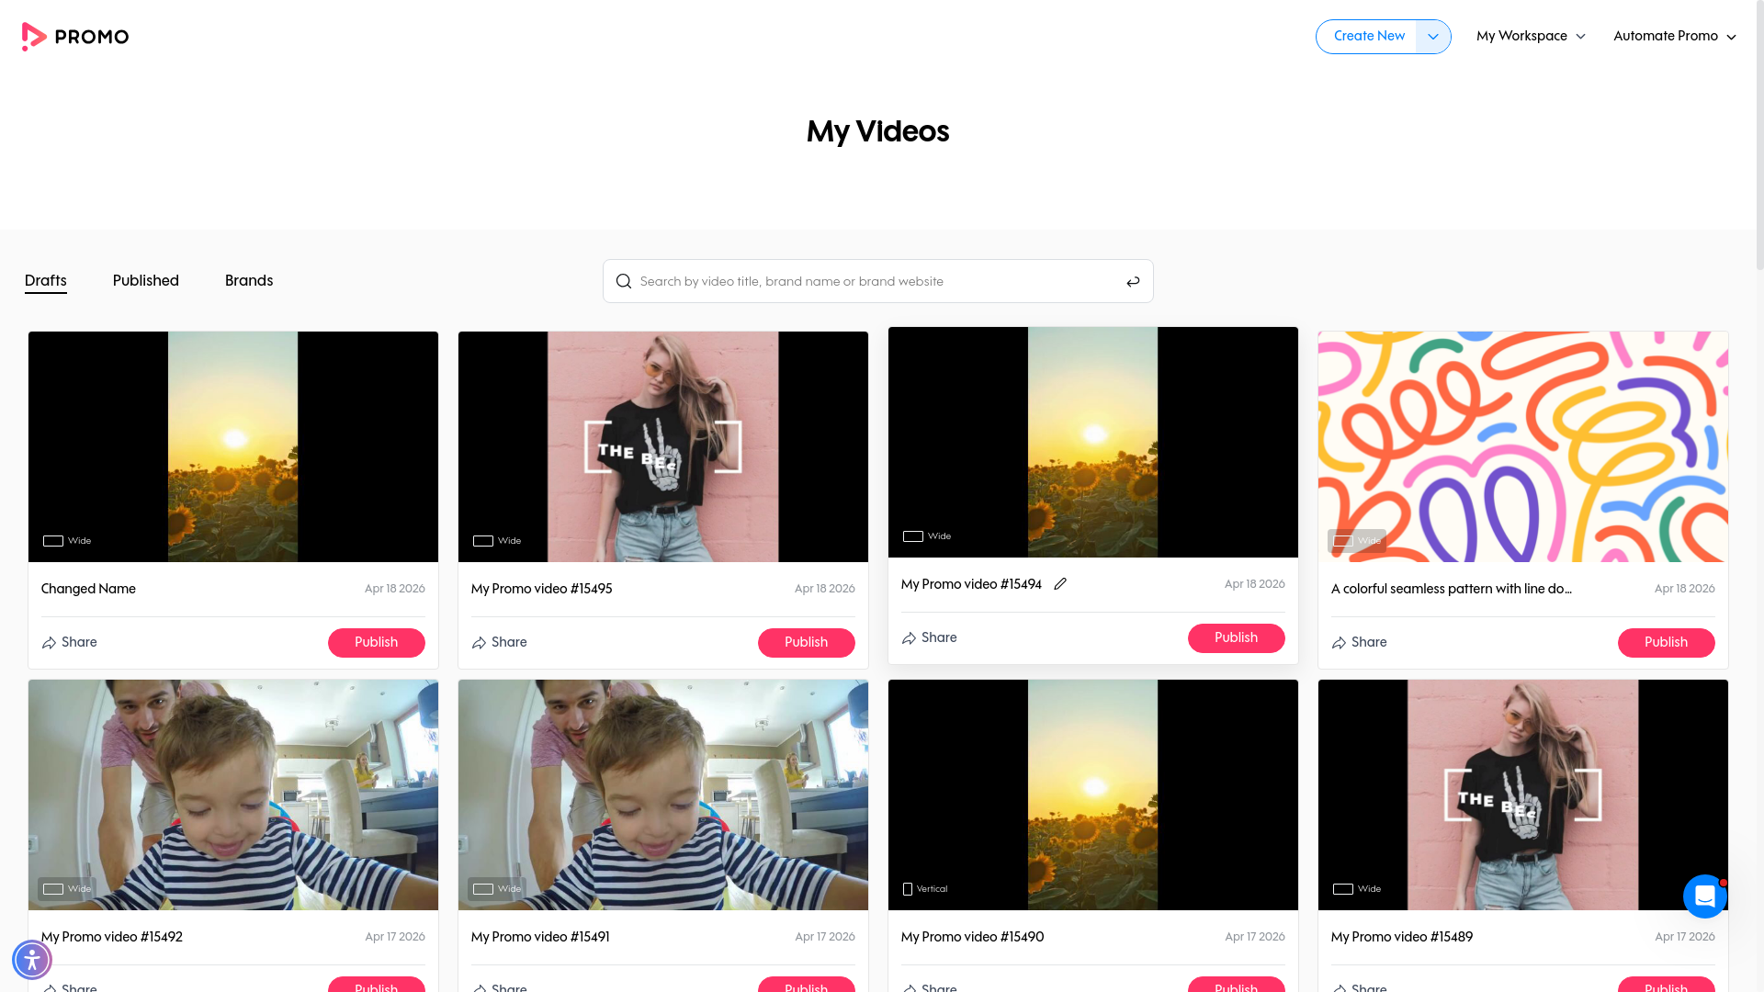Focus the video title search field
This screenshot has height=992, width=1764.
click(x=873, y=281)
